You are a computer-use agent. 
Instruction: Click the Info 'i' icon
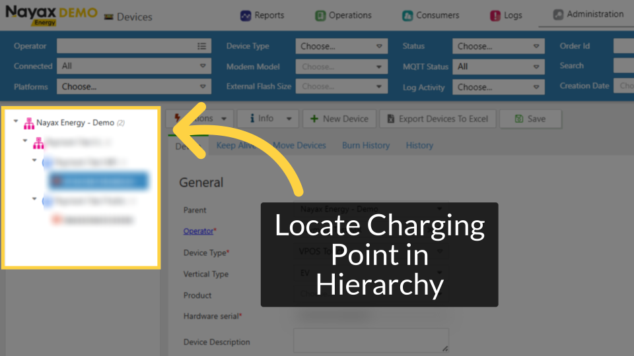pyautogui.click(x=252, y=118)
